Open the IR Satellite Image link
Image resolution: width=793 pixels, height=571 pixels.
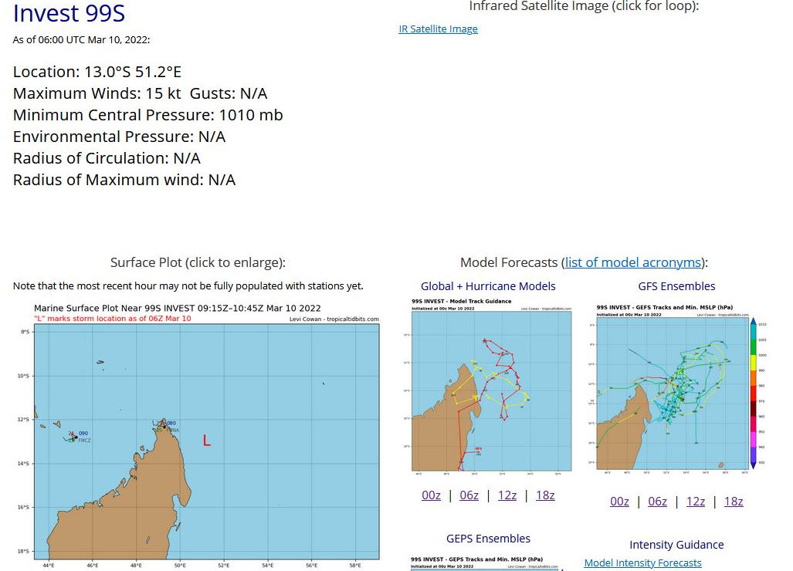coord(438,29)
